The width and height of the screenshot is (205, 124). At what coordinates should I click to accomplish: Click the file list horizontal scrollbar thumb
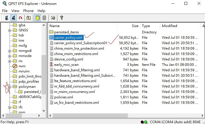[90, 115]
